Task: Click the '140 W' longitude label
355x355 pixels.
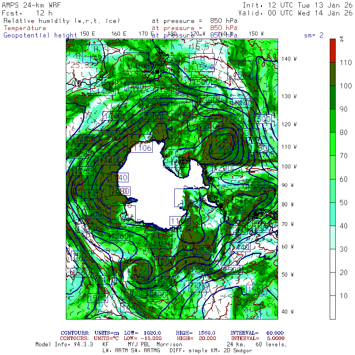Action: click(289, 59)
